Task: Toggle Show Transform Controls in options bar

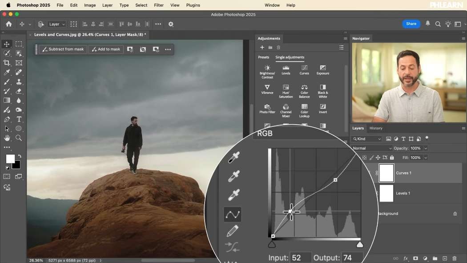Action: coord(73,24)
